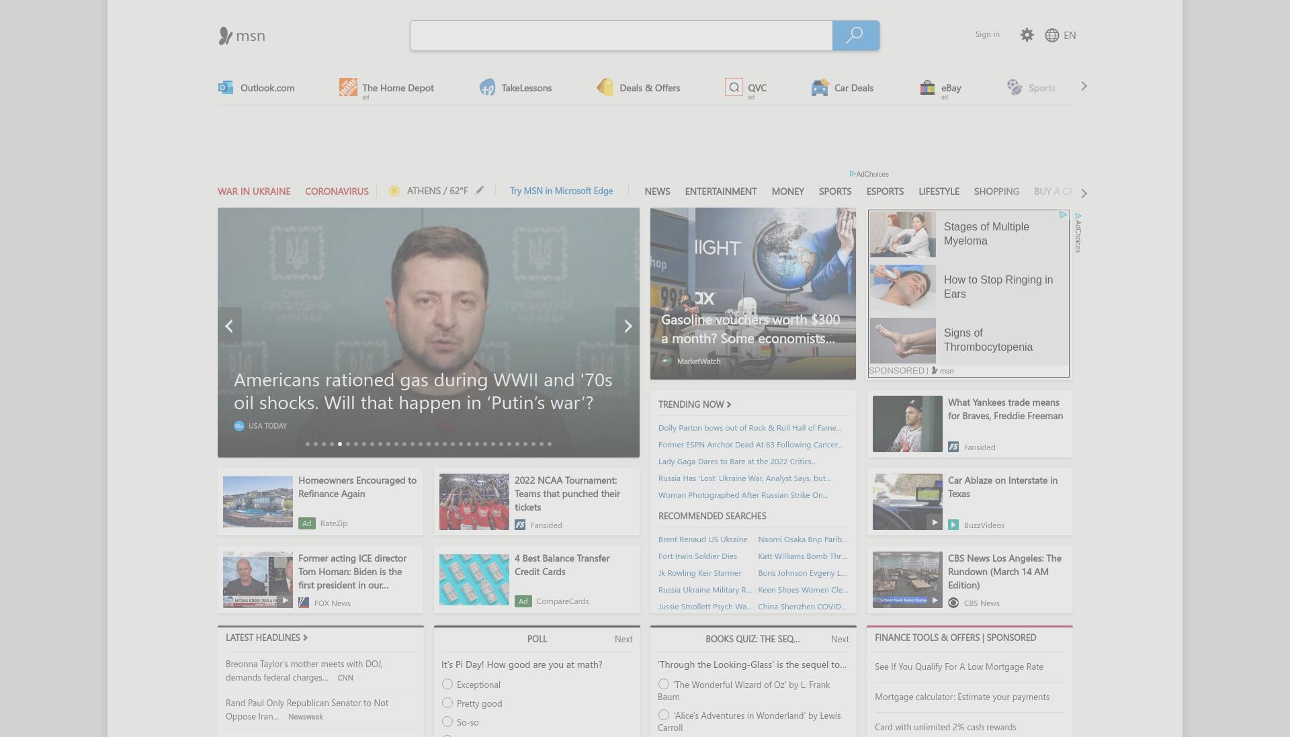The height and width of the screenshot is (737, 1290).
Task: Open the EN language selector
Action: 1070,36
